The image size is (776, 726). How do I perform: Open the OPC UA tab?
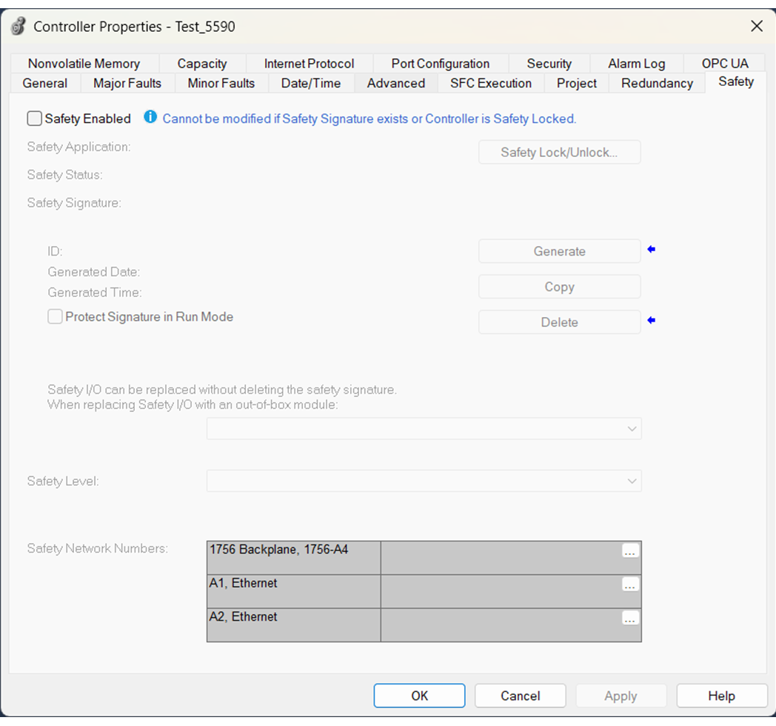pyautogui.click(x=724, y=63)
